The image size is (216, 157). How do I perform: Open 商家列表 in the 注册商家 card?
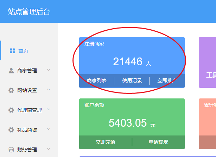[97, 80]
